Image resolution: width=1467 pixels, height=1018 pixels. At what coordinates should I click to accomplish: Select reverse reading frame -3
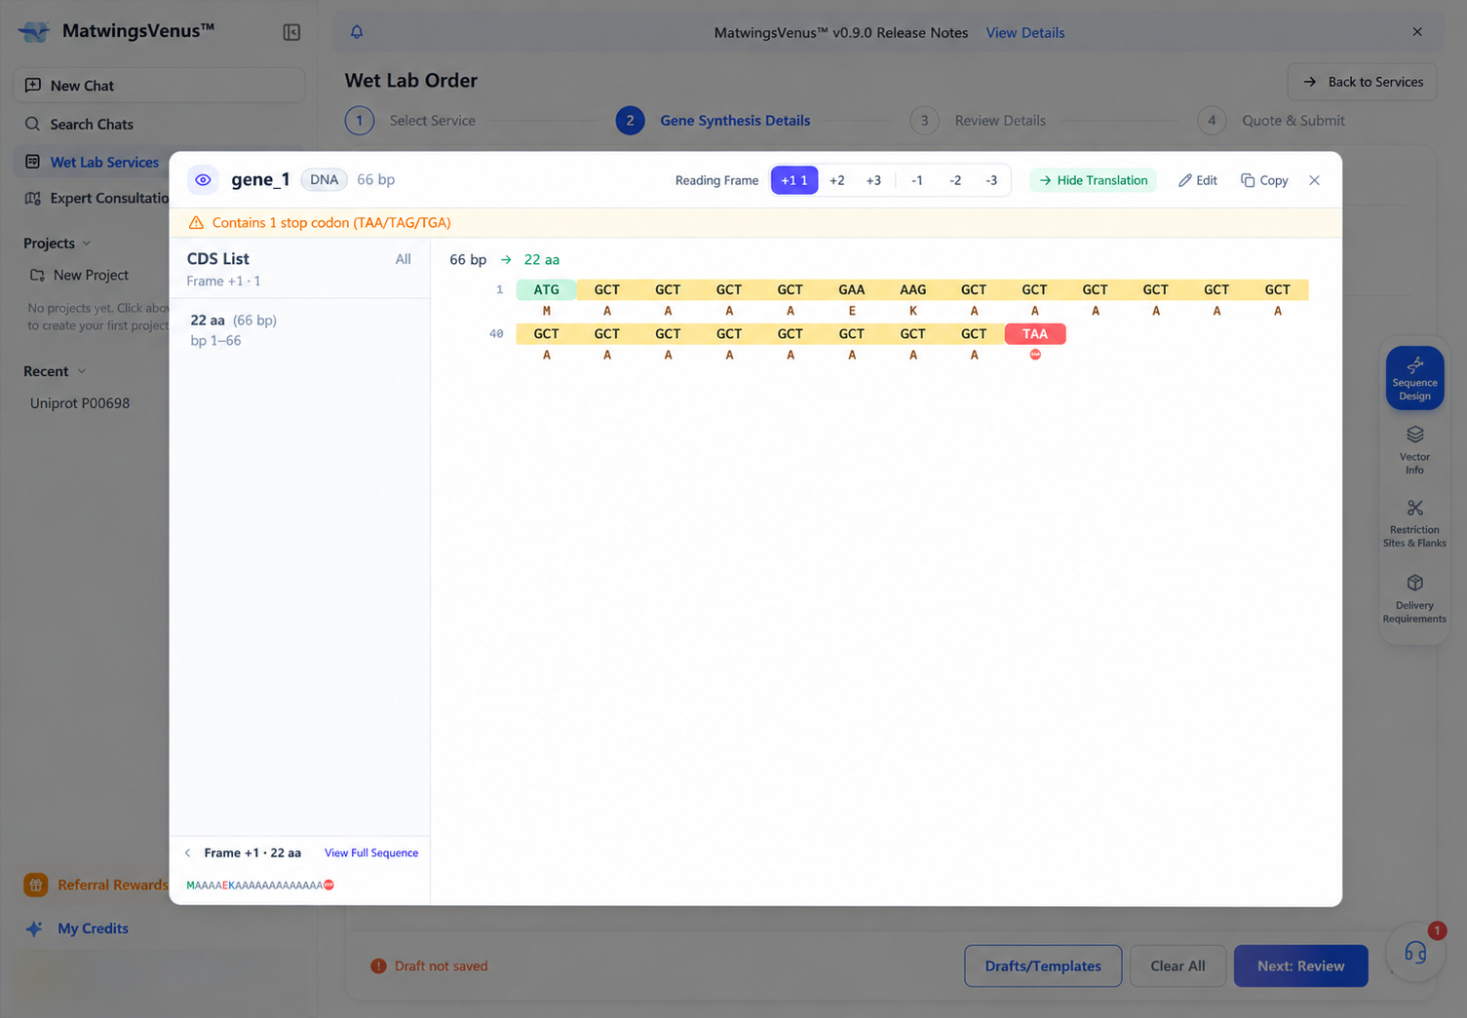(x=991, y=180)
